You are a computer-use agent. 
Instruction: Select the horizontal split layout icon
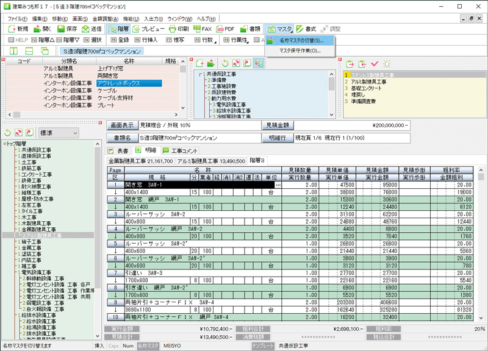pyautogui.click(x=29, y=51)
